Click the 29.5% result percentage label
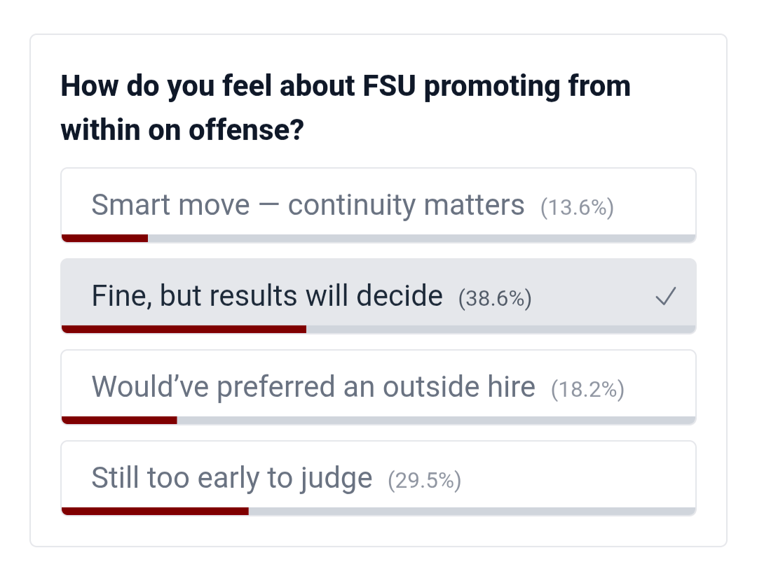757x576 pixels. tap(424, 481)
